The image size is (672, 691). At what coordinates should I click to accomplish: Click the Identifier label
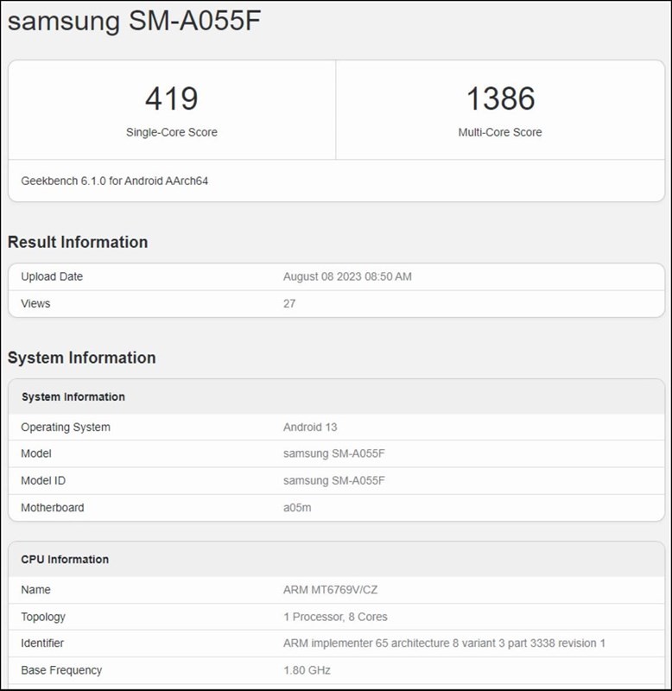click(x=42, y=643)
